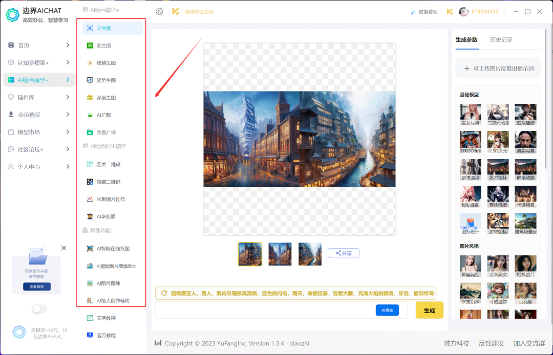Open 反馈建议 feedback link
Image resolution: width=553 pixels, height=355 pixels.
pyautogui.click(x=491, y=343)
